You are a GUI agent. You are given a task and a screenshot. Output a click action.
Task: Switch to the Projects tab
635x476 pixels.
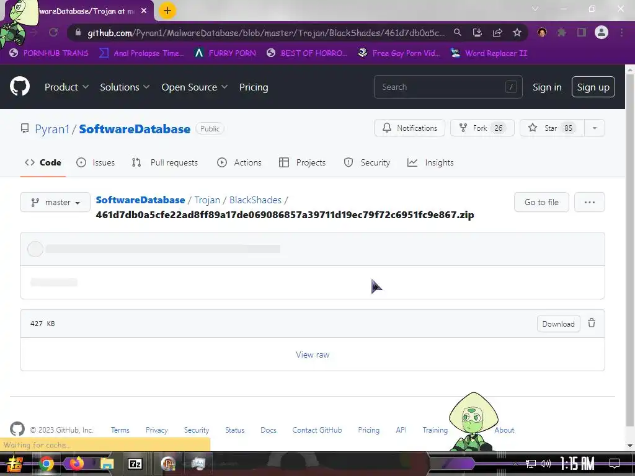[303, 162]
